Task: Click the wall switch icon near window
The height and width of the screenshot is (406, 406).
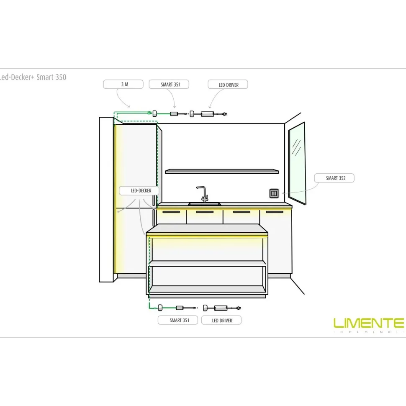Action: pyautogui.click(x=274, y=193)
